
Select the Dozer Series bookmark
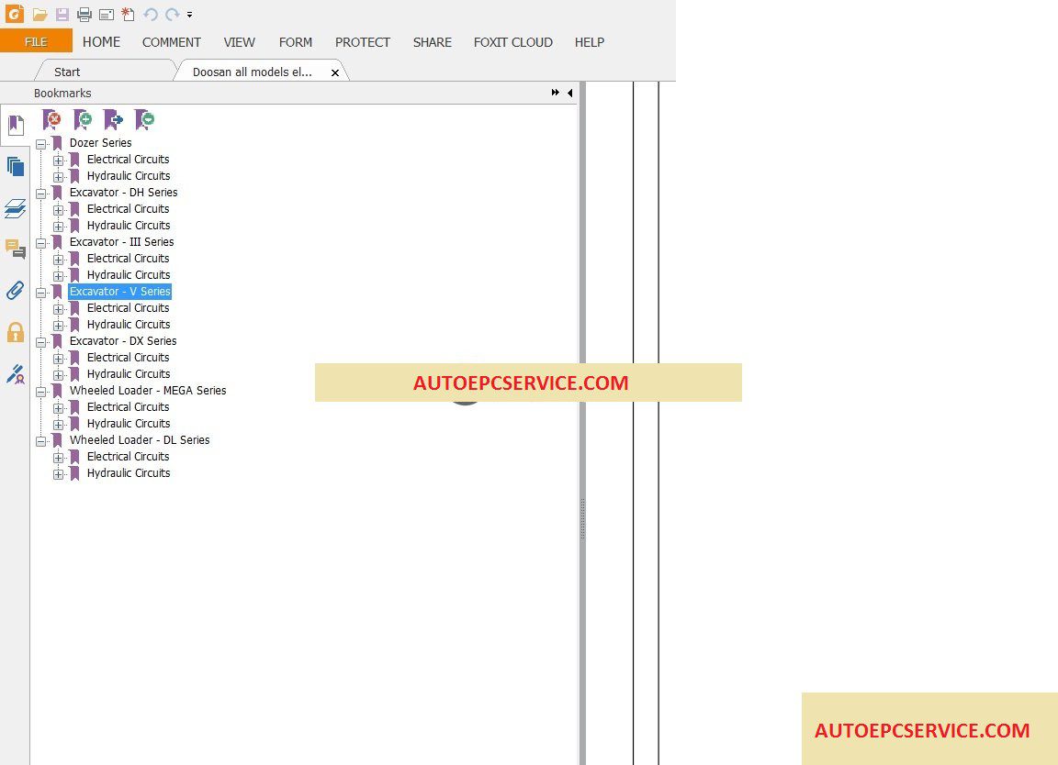(x=100, y=143)
